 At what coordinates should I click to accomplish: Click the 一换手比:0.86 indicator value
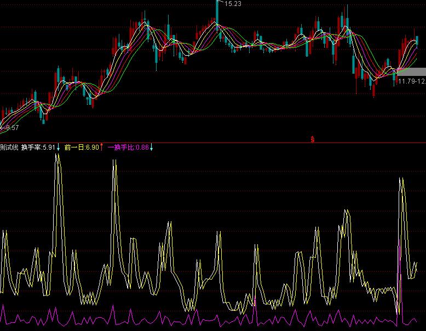pyautogui.click(x=128, y=147)
